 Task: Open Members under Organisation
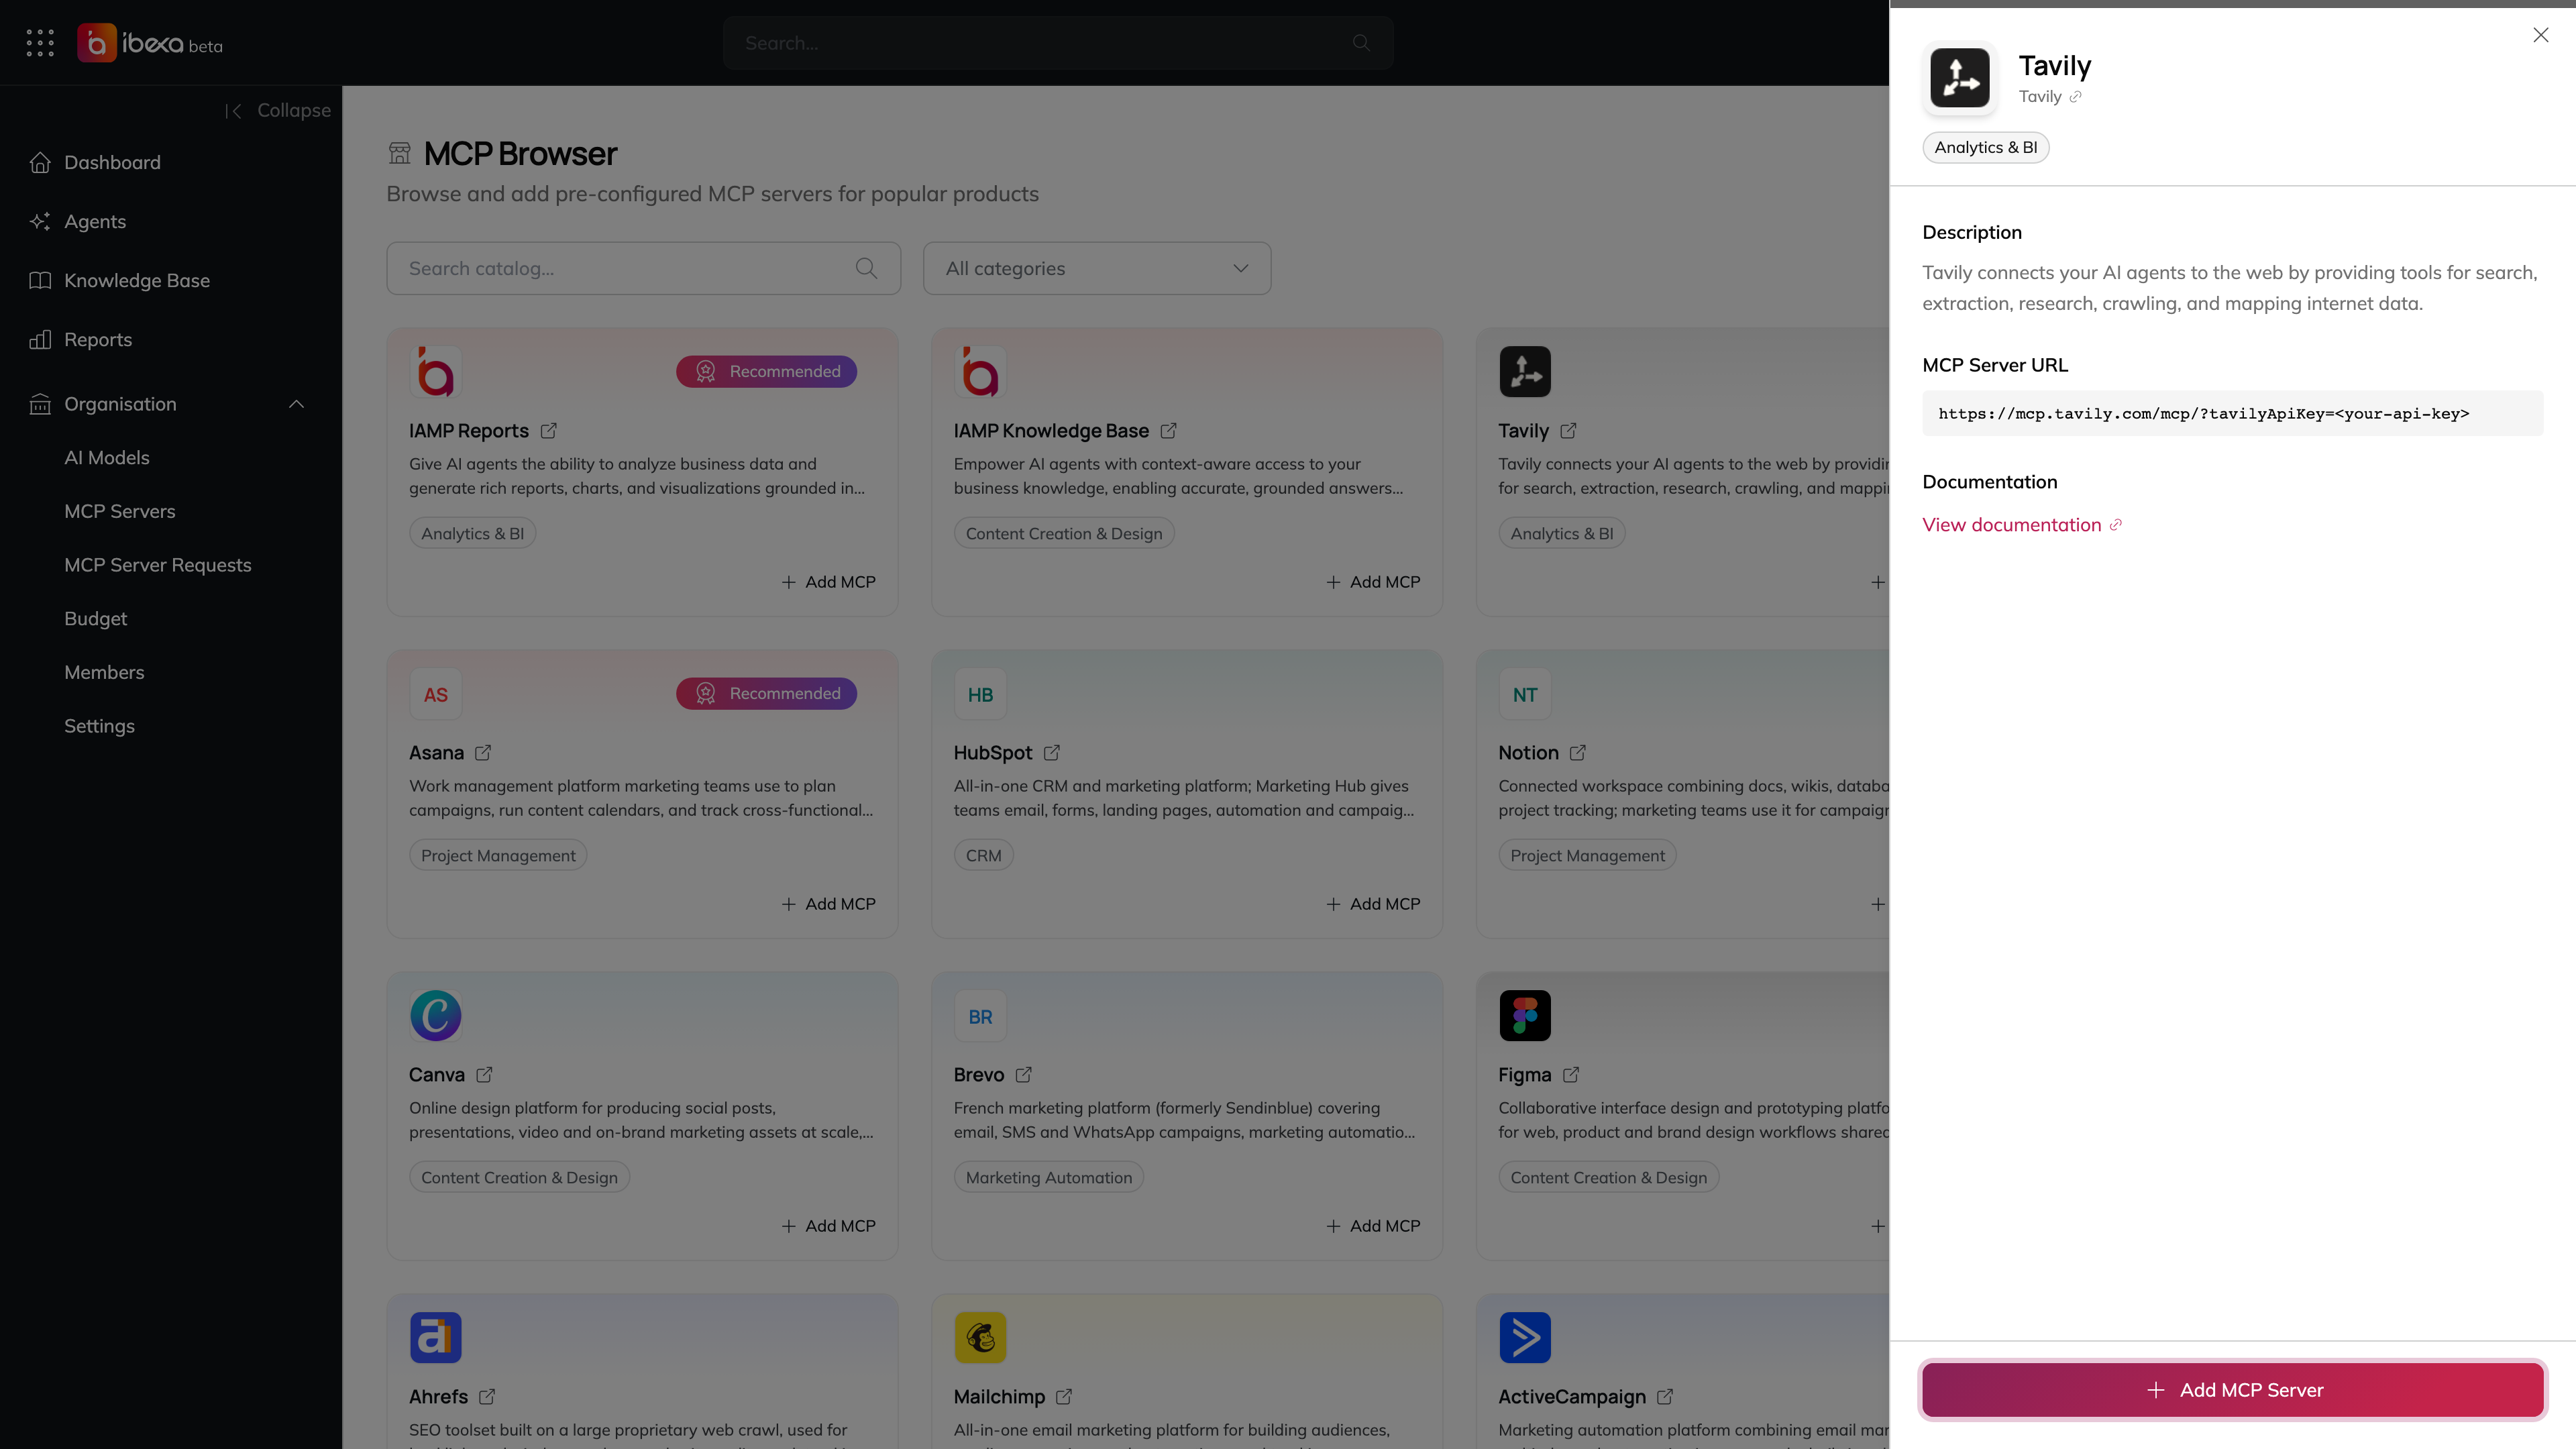104,673
